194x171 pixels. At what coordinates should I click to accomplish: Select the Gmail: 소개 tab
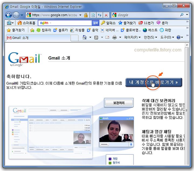coord(38,38)
